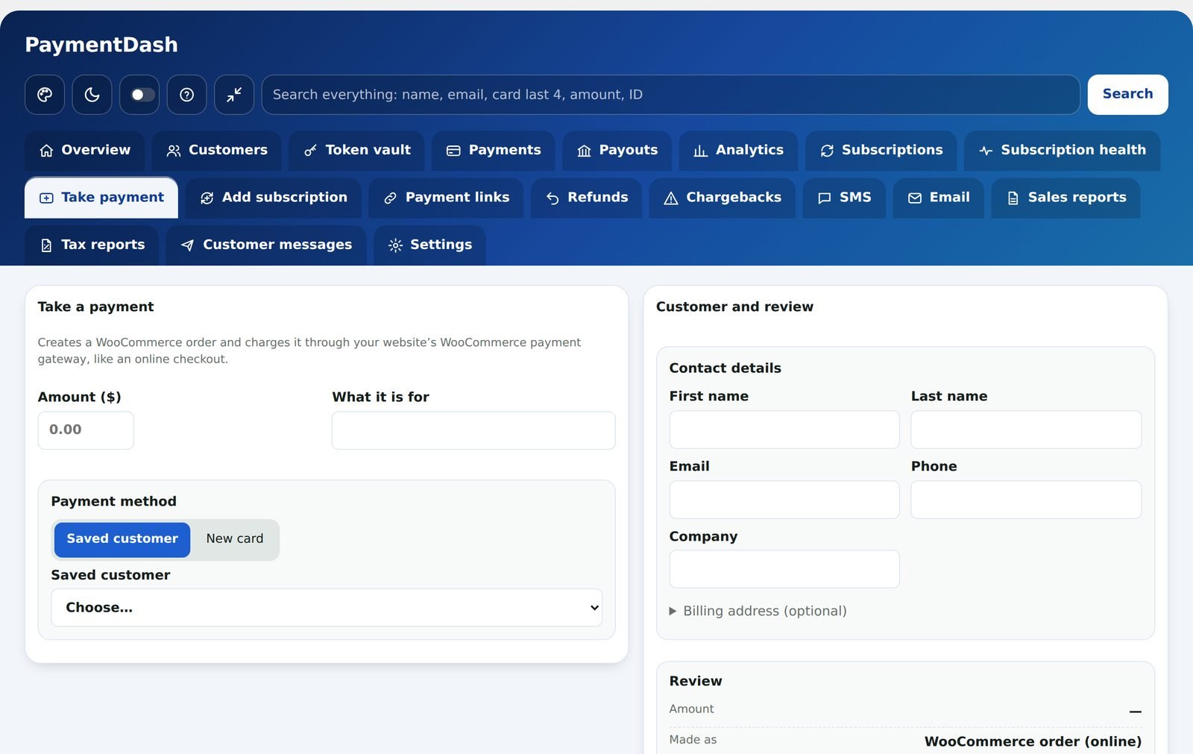1193x754 pixels.
Task: Open the Subscriptions tab
Action: point(881,151)
